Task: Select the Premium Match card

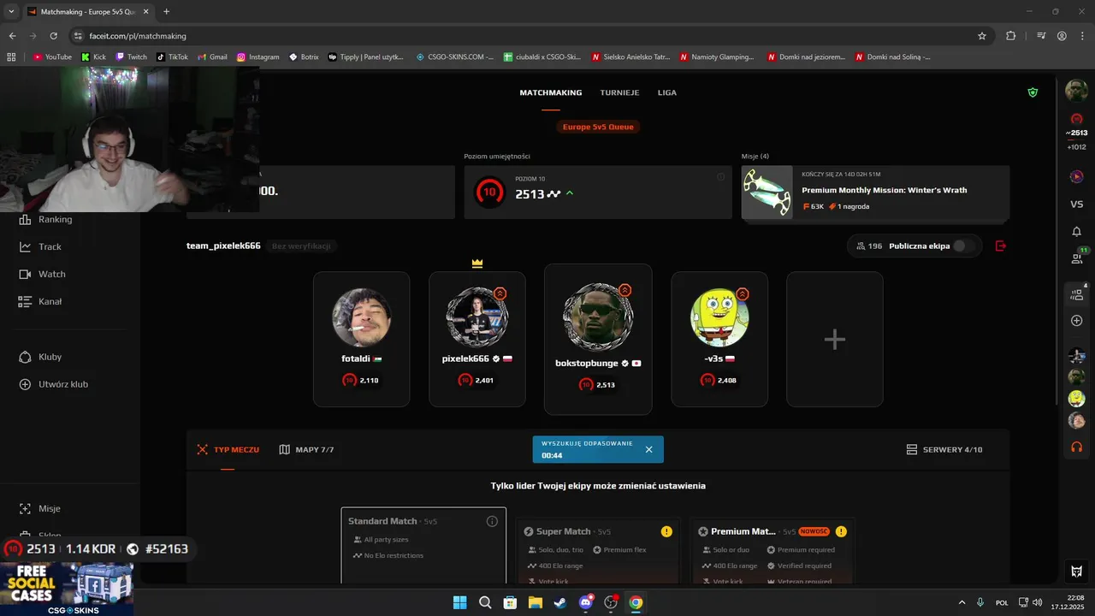Action: pos(773,552)
